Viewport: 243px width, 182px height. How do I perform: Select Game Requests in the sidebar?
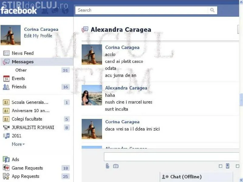[27, 168]
